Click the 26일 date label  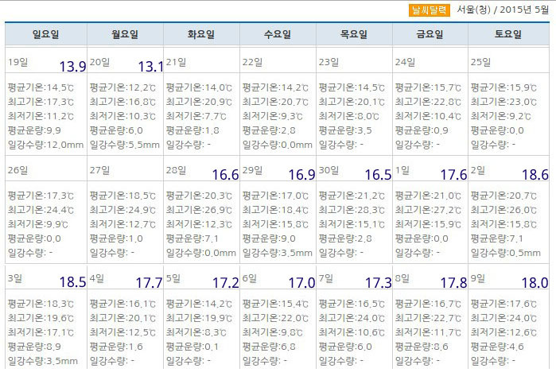pyautogui.click(x=17, y=170)
